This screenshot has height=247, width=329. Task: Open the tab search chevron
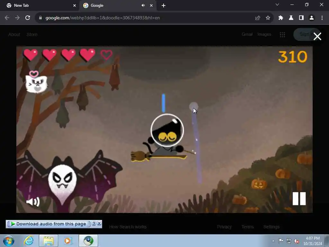[277, 5]
